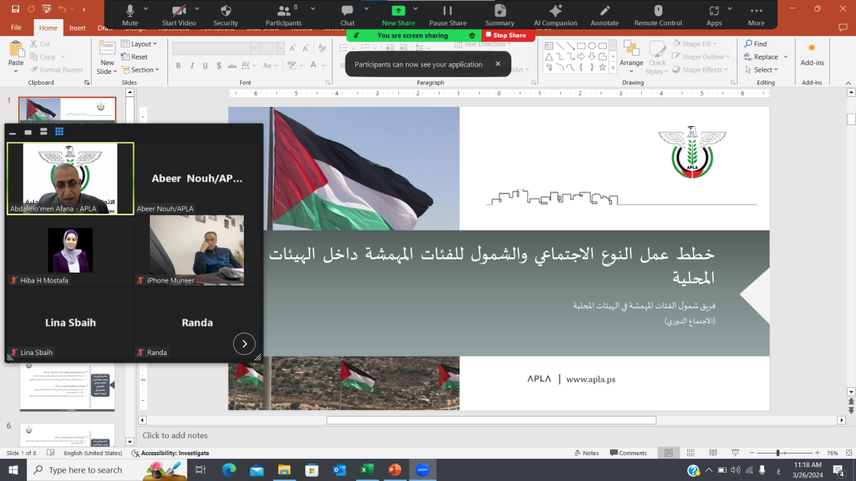Open the Zoom Chat panel
Image resolution: width=856 pixels, height=481 pixels.
point(348,11)
